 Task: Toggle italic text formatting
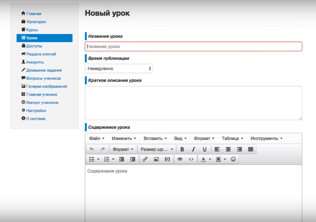[193, 149]
